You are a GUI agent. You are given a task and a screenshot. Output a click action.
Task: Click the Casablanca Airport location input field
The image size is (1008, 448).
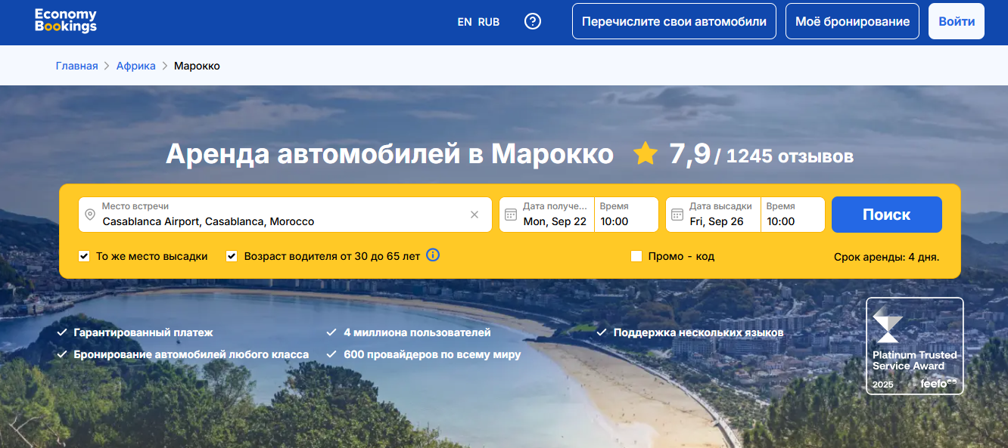[x=280, y=221]
